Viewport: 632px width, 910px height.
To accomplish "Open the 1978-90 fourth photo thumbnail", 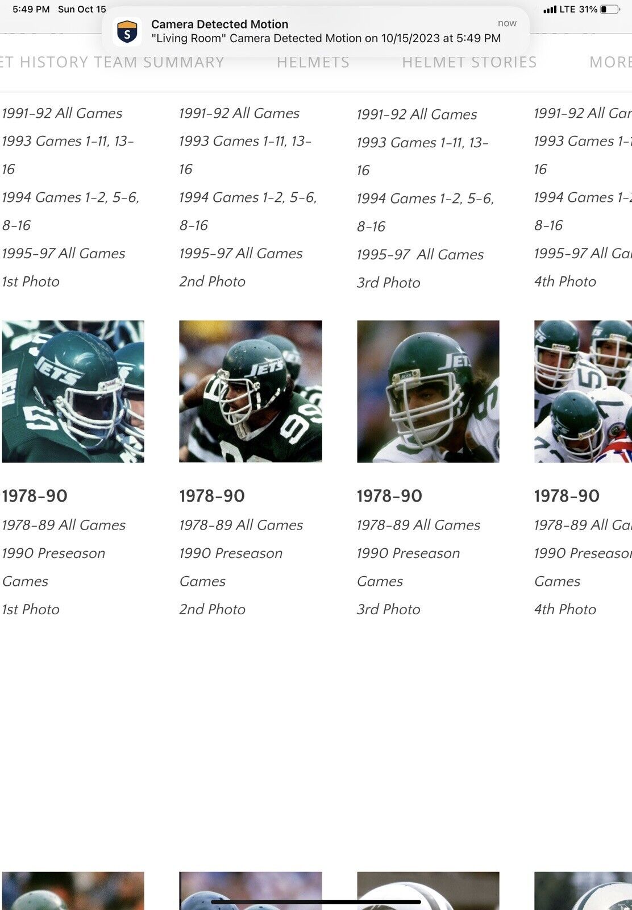I will pyautogui.click(x=583, y=391).
